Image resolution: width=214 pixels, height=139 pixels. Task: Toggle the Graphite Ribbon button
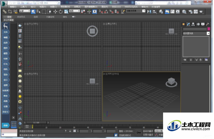click(167, 12)
